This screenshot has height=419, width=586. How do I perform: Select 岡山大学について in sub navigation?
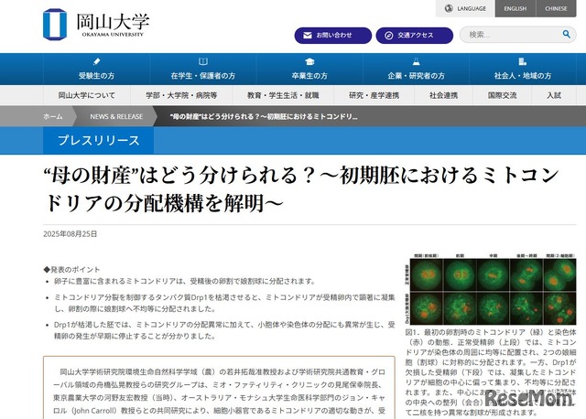point(87,95)
